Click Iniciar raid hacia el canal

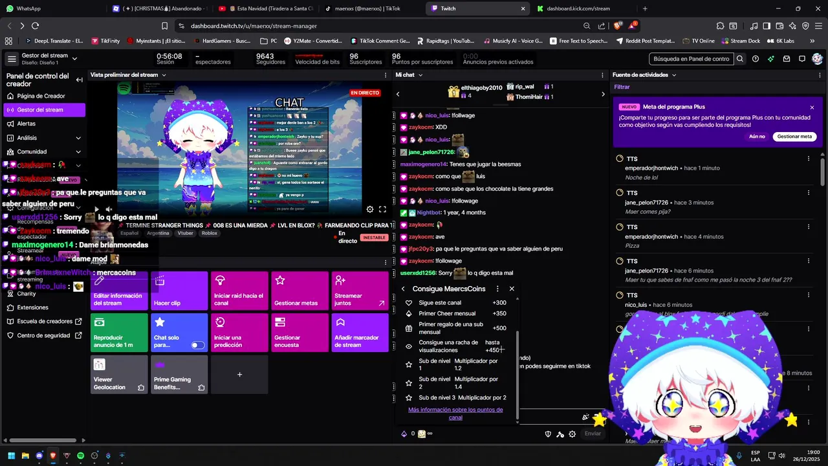point(239,291)
